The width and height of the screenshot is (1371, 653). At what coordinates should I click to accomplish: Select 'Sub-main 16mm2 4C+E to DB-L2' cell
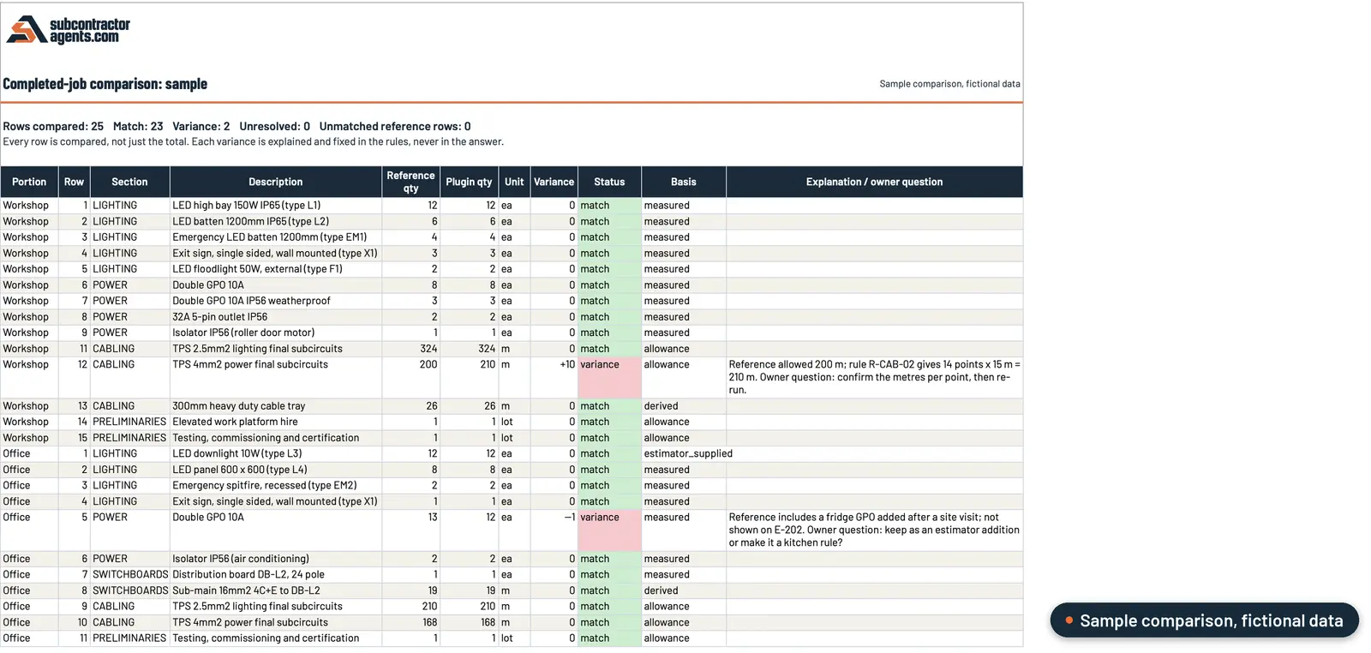(x=276, y=590)
